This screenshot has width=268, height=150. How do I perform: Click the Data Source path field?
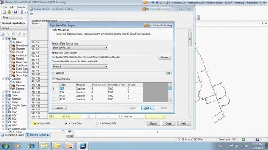coord(105,57)
